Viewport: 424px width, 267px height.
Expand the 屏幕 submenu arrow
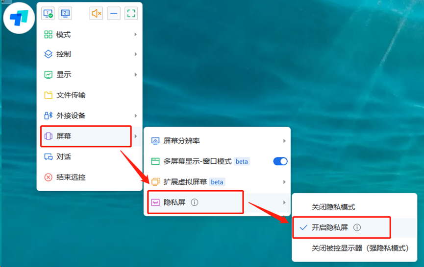pyautogui.click(x=135, y=136)
